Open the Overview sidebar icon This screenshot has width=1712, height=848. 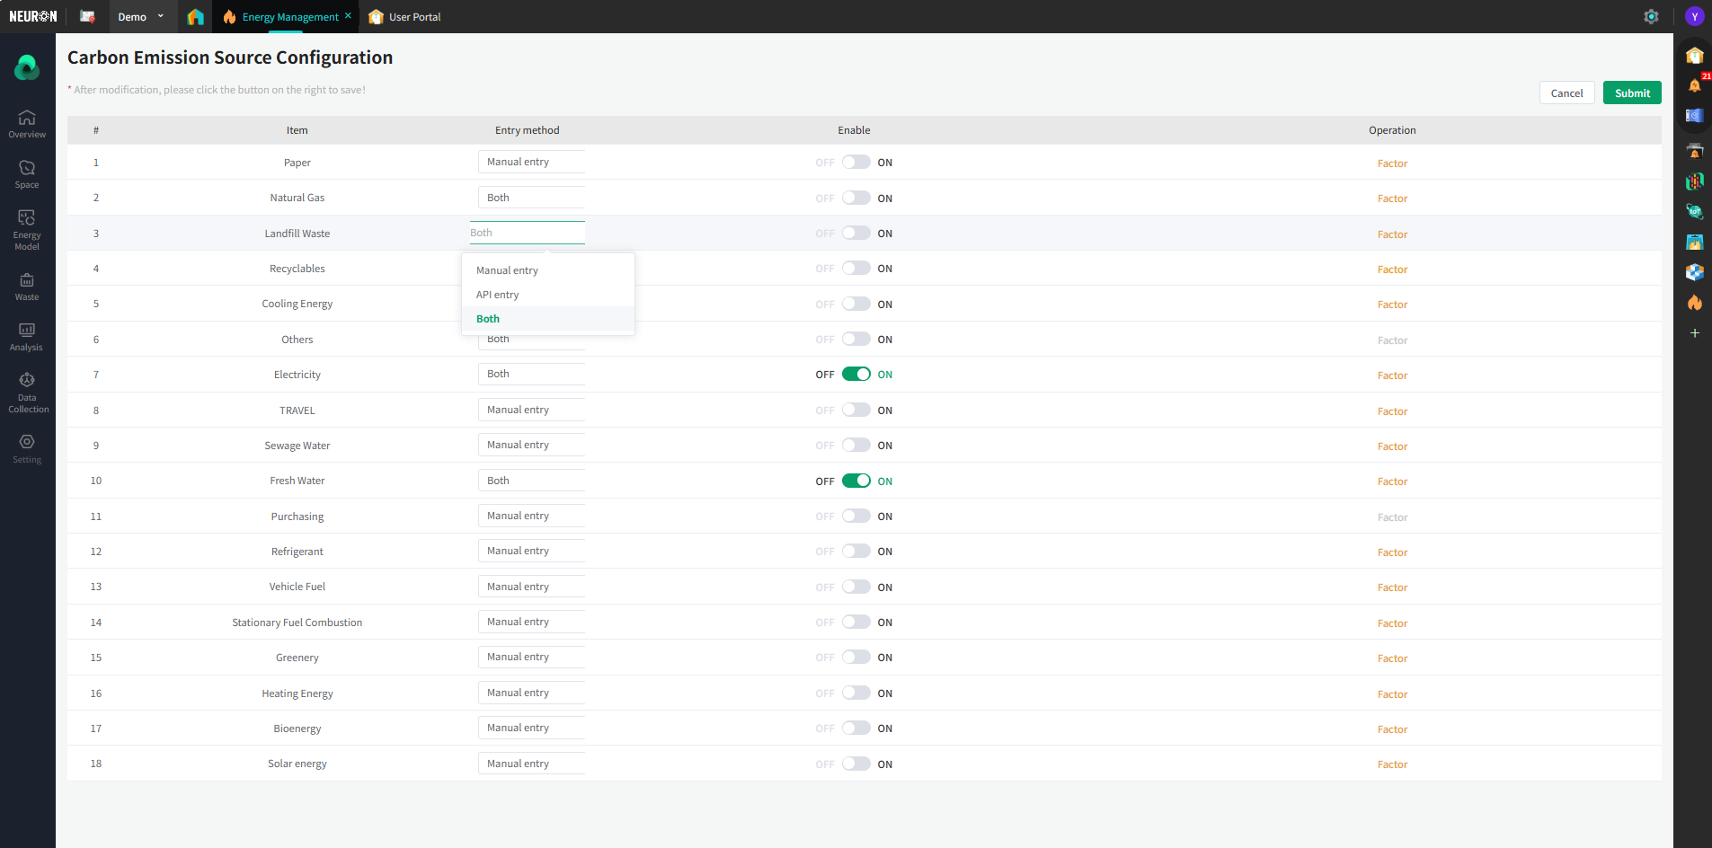27,124
